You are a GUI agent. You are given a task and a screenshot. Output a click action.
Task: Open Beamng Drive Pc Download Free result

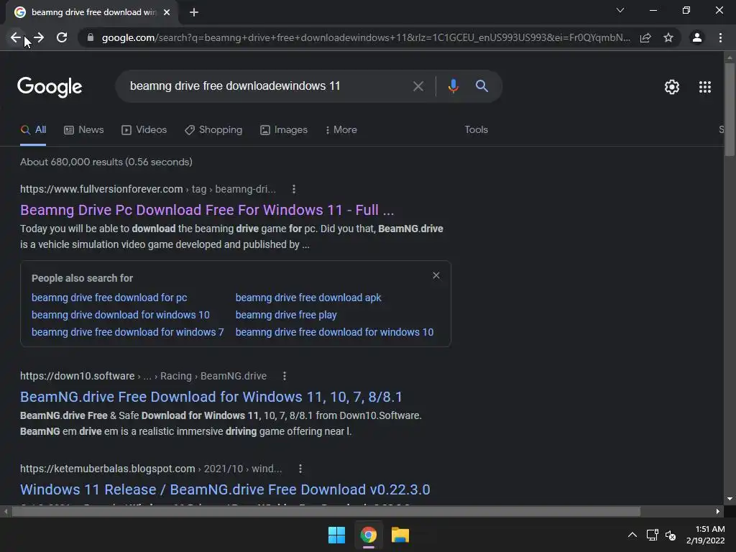point(207,210)
